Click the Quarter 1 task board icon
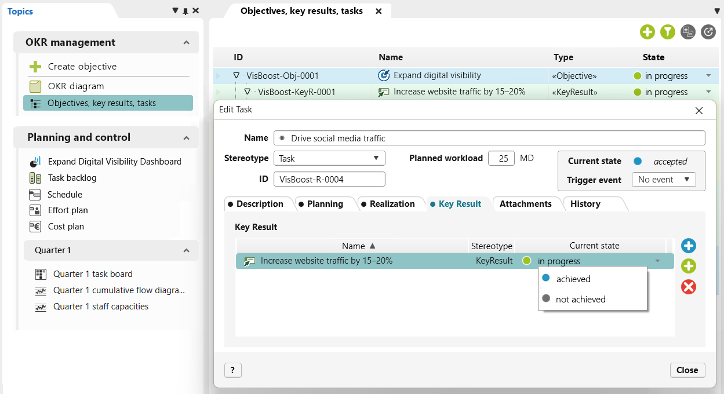Image resolution: width=724 pixels, height=394 pixels. (41, 274)
